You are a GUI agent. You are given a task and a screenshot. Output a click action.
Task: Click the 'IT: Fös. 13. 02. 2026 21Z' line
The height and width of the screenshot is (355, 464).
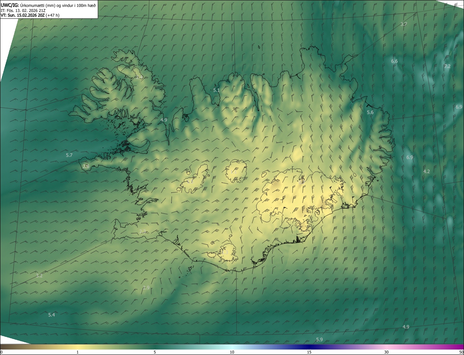click(x=23, y=11)
